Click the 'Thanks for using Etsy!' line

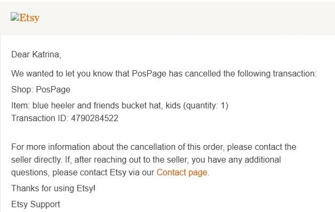pos(53,188)
